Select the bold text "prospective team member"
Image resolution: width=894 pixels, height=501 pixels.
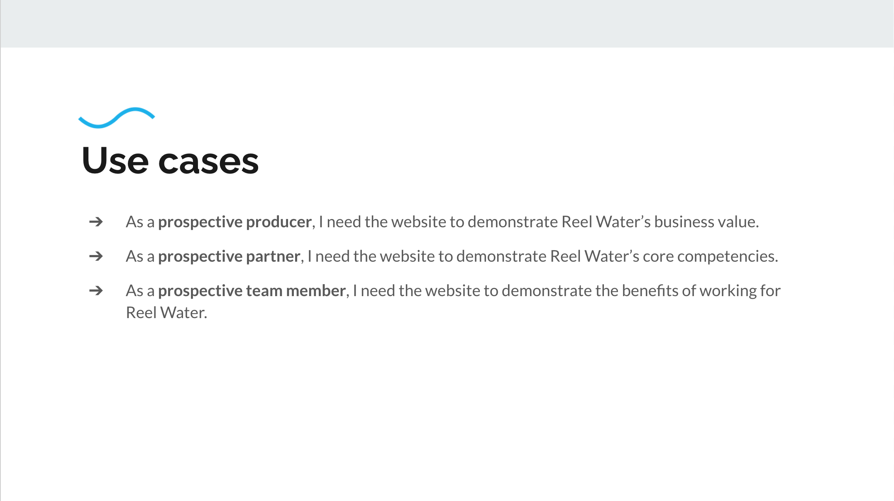click(252, 291)
